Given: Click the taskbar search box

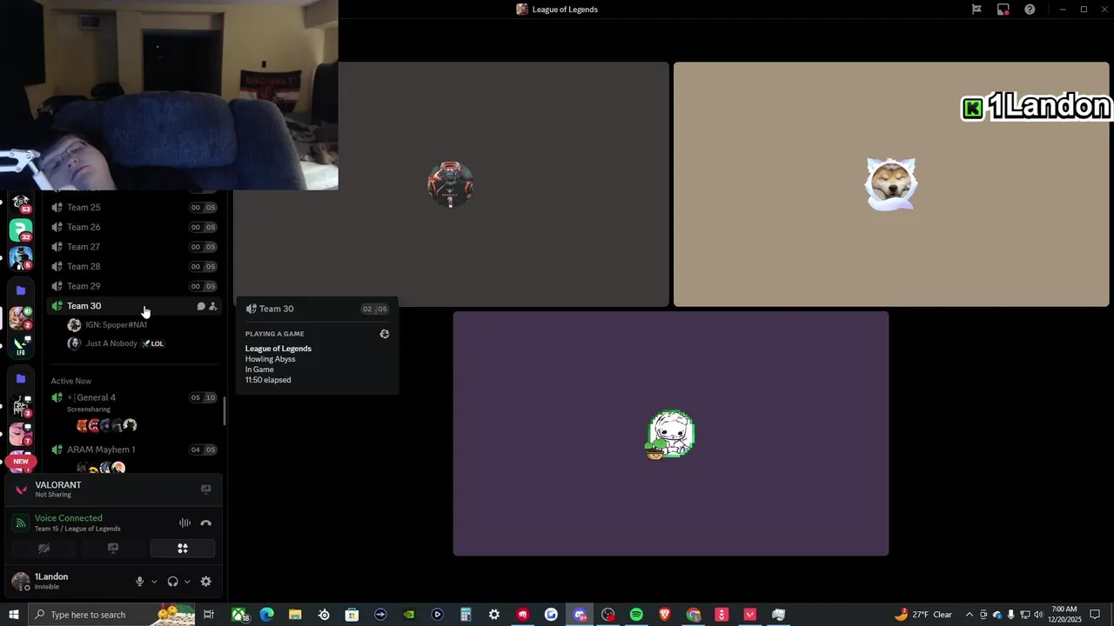Looking at the screenshot, I should 111,615.
